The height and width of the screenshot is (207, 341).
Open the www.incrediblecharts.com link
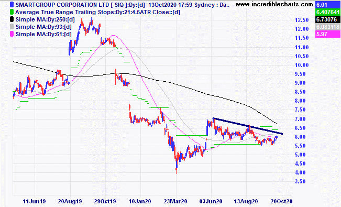[x=274, y=4]
